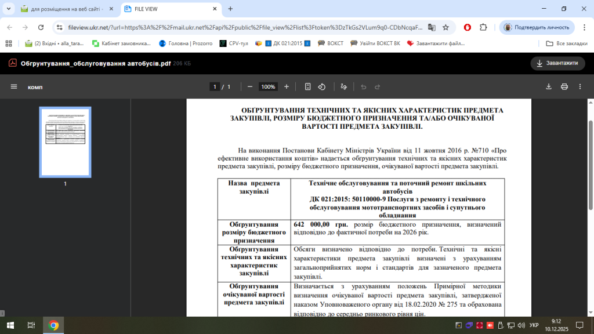
Task: Click the Подтвердить личность profile button
Action: click(537, 27)
